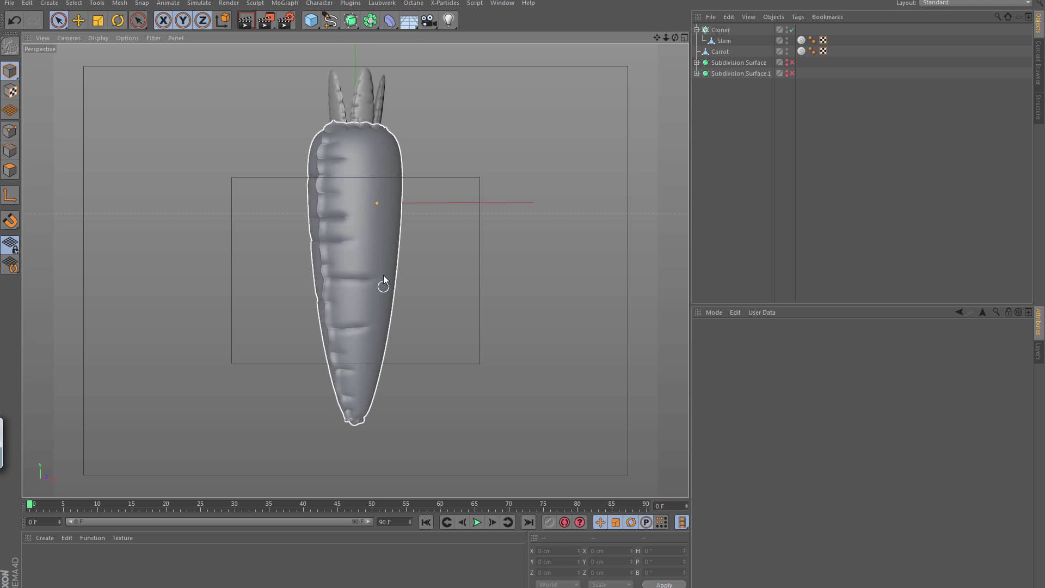The image size is (1045, 588).
Task: Open the Render View icon
Action: (247, 20)
